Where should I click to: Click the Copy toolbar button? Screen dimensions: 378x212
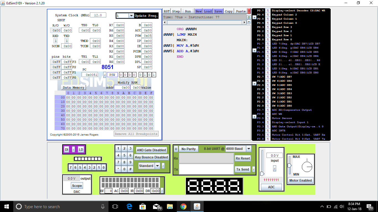coord(229,11)
